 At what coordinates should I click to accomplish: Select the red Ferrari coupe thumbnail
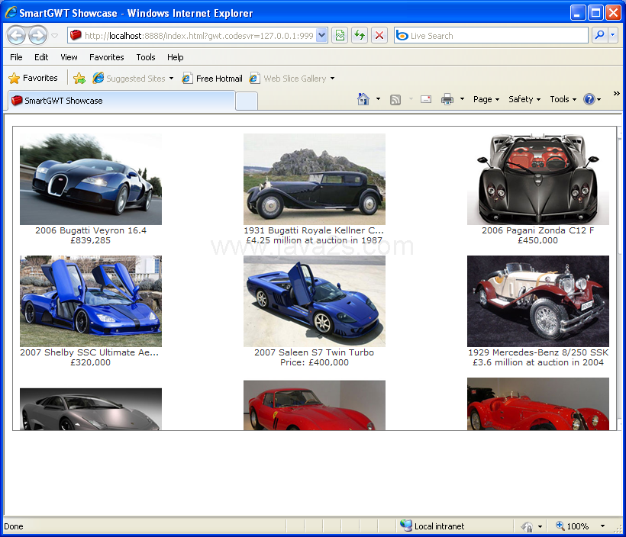pyautogui.click(x=315, y=405)
